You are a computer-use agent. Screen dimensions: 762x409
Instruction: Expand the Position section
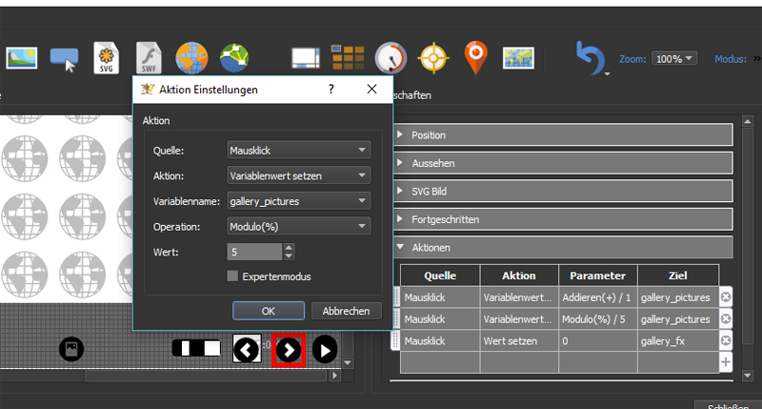click(x=562, y=135)
